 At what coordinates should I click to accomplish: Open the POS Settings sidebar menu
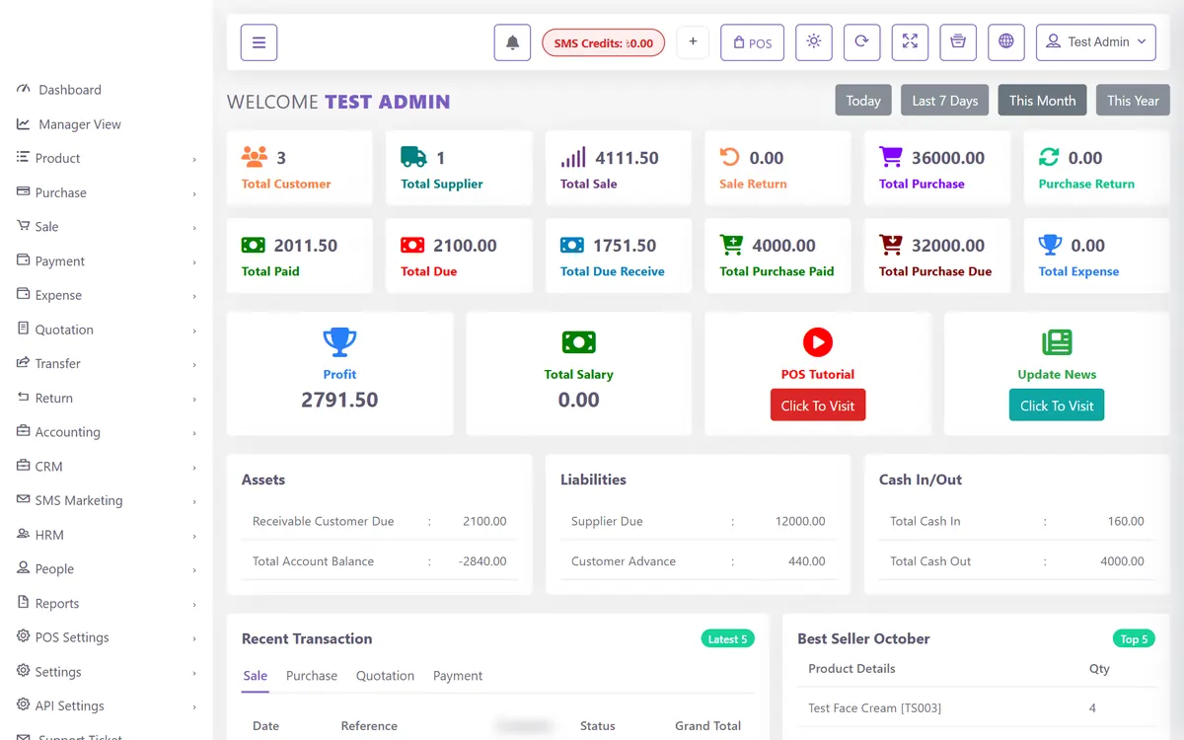(x=107, y=637)
